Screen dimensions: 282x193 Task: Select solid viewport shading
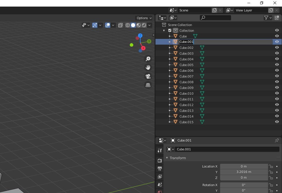pyautogui.click(x=133, y=25)
